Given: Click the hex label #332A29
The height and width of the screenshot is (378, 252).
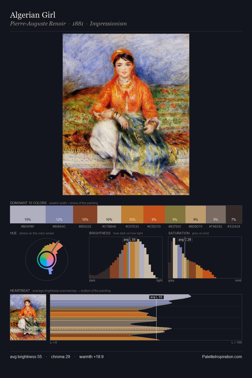Looking at the screenshot, I should click(x=234, y=227).
